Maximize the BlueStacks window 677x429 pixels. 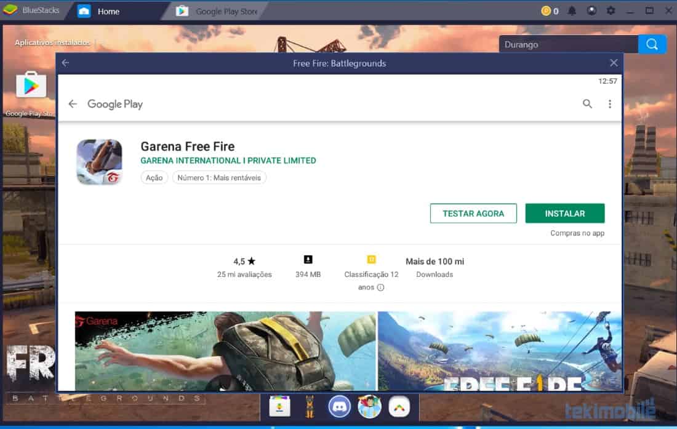coord(649,11)
